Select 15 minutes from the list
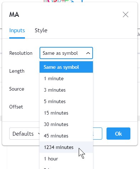This screenshot has height=169, width=140. tap(66, 113)
